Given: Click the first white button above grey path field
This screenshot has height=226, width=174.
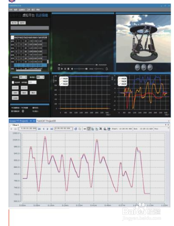Looking at the screenshot, I should coord(14,23).
